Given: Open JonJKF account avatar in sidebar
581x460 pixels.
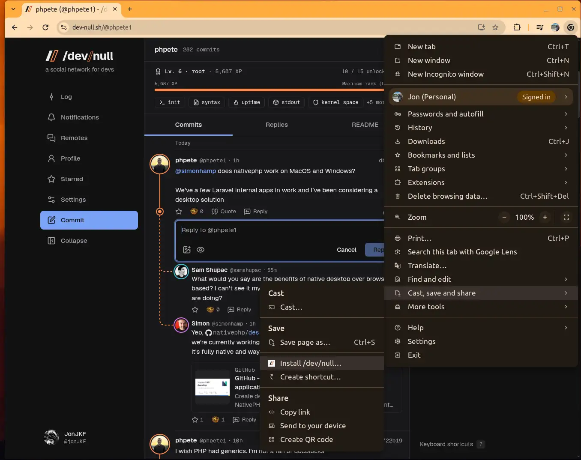Looking at the screenshot, I should click(51, 437).
